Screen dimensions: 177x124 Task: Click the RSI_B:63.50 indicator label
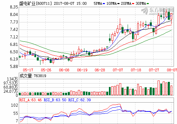coord(55,100)
